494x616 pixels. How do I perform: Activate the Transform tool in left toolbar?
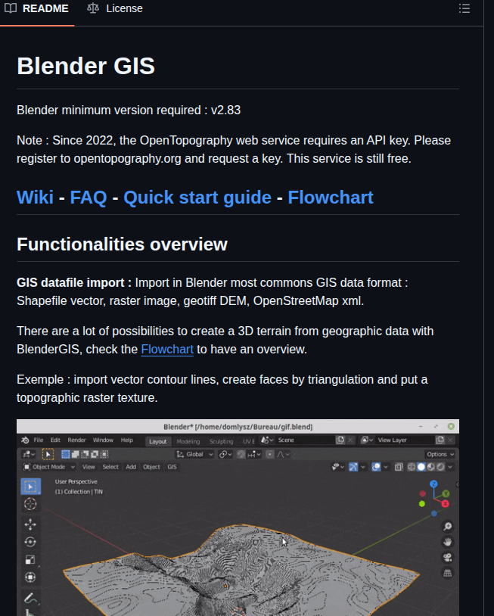(30, 577)
